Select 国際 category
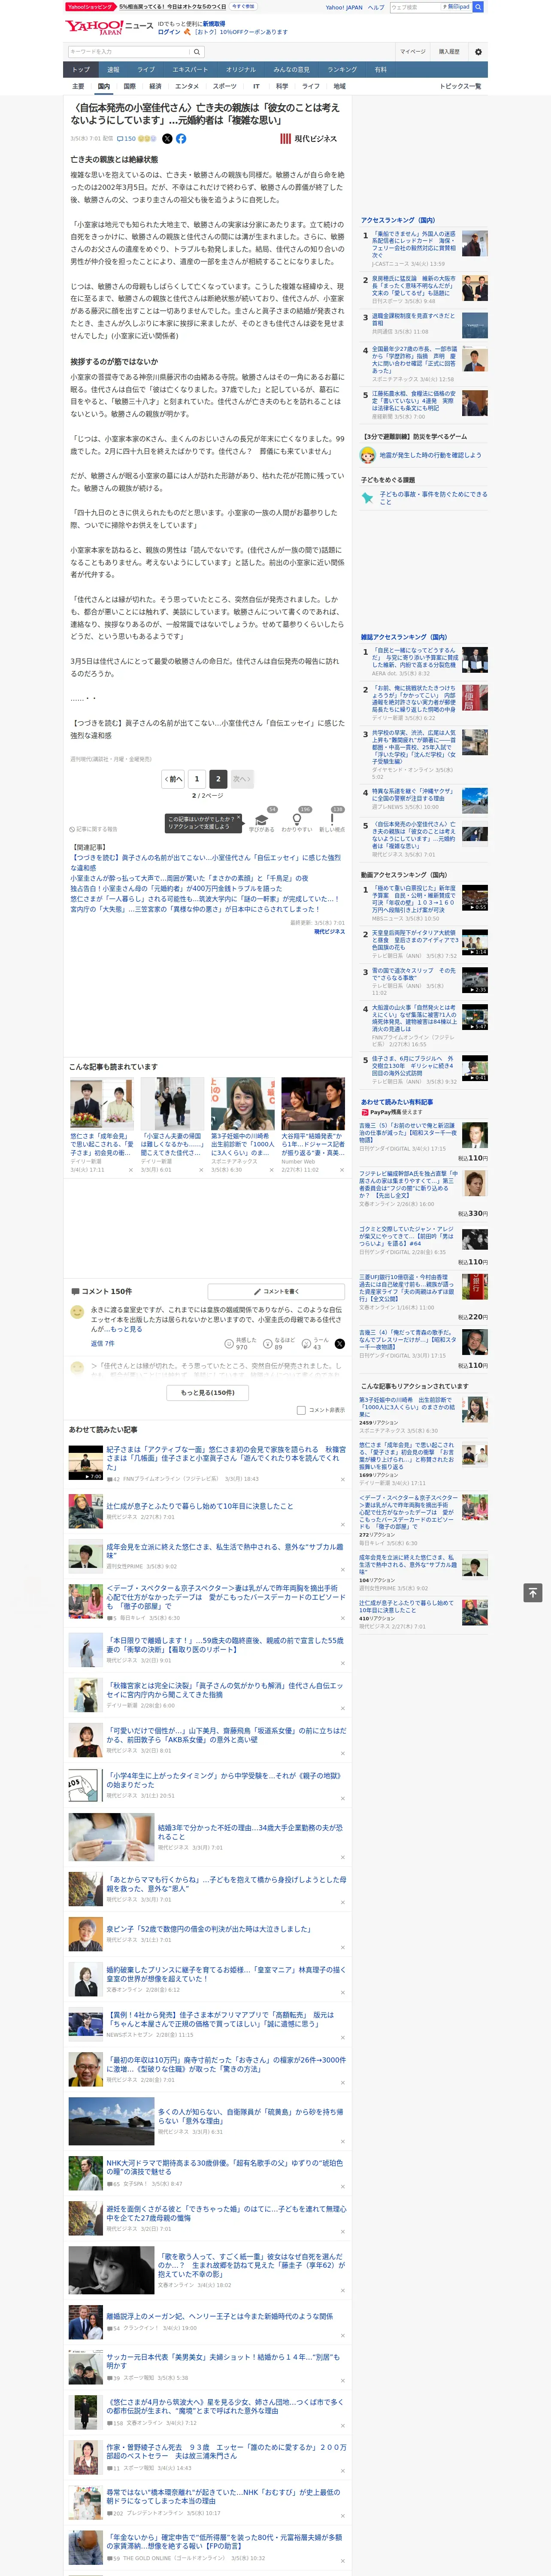Image resolution: width=551 pixels, height=2576 pixels. (129, 86)
